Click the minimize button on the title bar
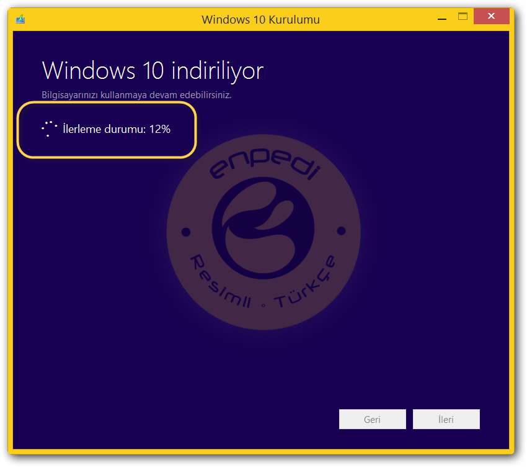 (442, 19)
